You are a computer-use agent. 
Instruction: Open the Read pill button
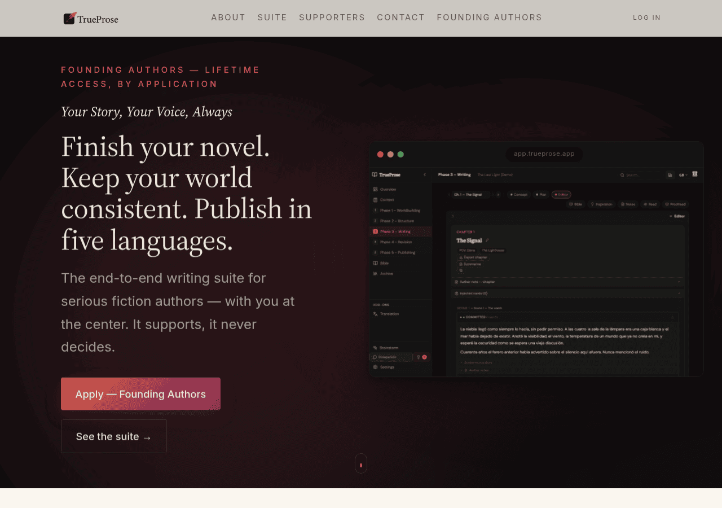click(650, 204)
